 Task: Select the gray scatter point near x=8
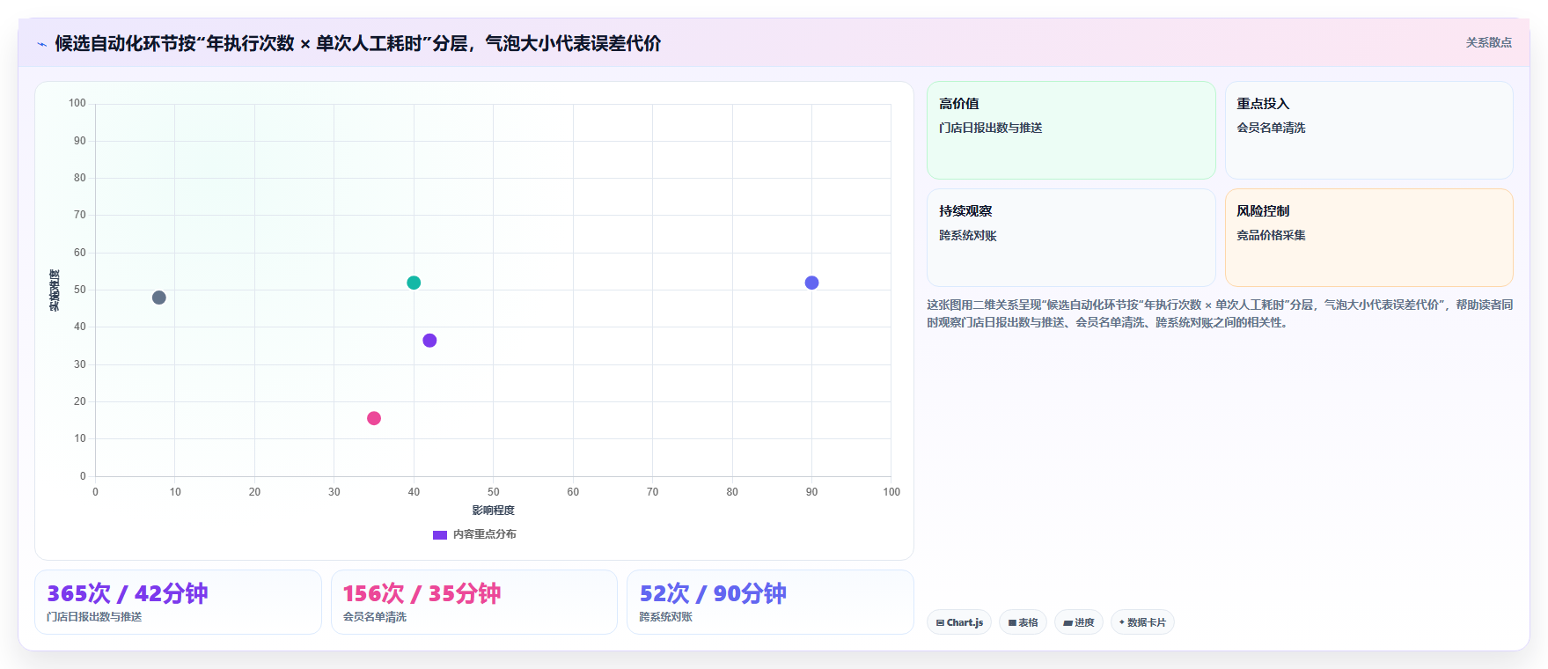159,298
